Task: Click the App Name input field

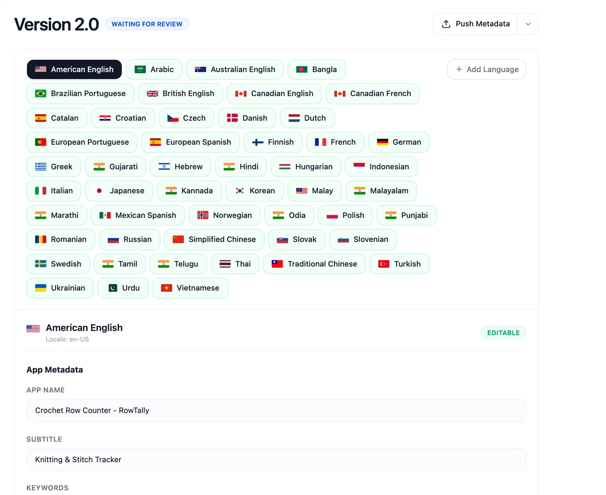Action: [x=276, y=411]
